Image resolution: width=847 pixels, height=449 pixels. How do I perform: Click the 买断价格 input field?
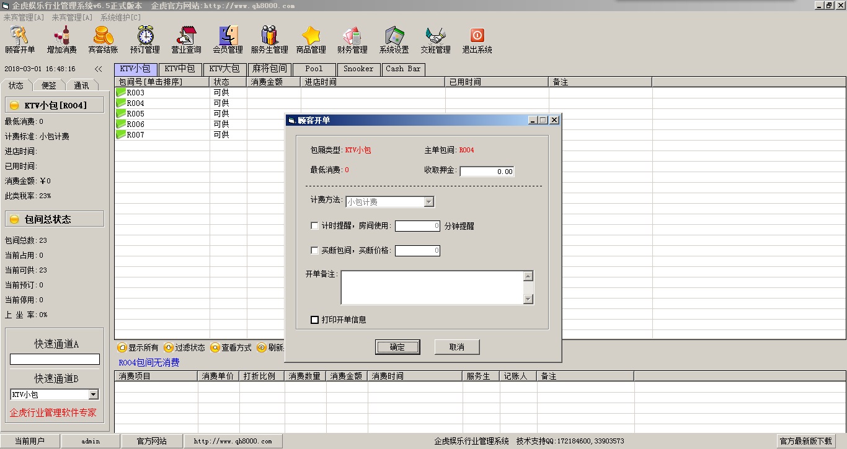[417, 251]
